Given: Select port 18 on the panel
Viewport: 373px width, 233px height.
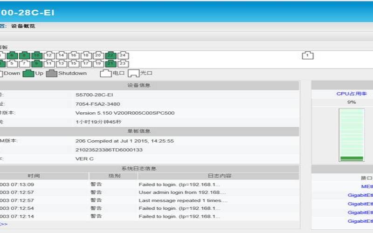Looking at the screenshot, I should [x=86, y=55].
